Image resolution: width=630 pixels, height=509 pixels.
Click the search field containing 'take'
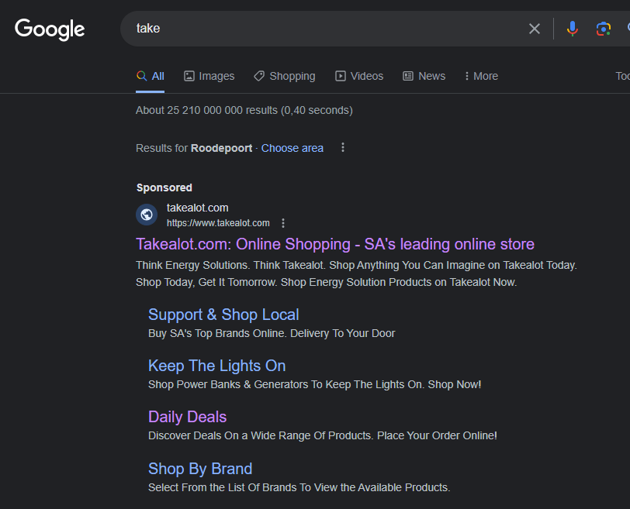[x=330, y=29]
